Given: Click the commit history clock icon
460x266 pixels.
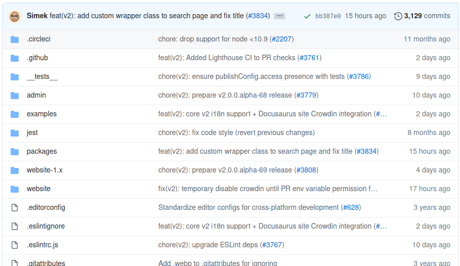Looking at the screenshot, I should click(x=398, y=16).
